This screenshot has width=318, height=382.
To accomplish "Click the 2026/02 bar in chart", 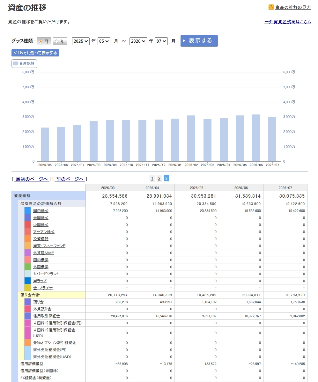I will tap(191, 138).
